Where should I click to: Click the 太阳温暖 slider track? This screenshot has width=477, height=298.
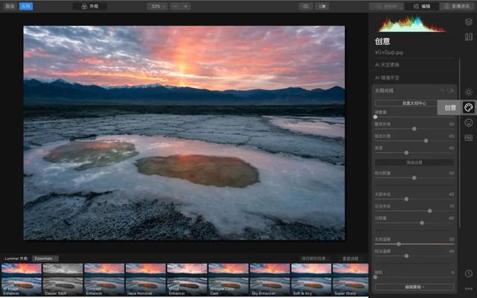414,244
